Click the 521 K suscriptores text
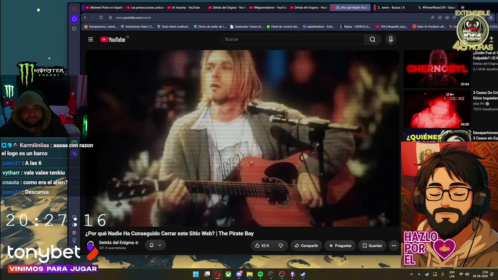Viewport: 498px width, 280px height. 112,248
